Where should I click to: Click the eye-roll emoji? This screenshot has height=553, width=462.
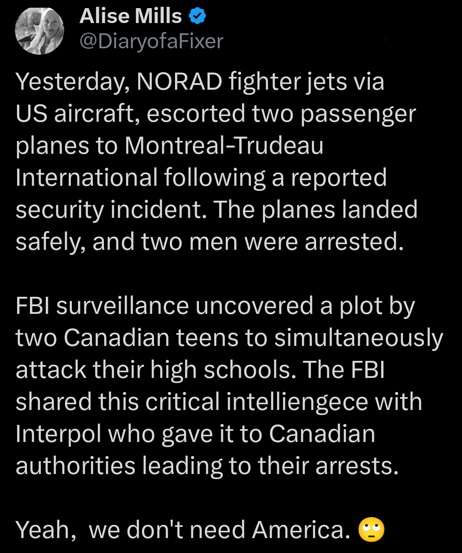[x=371, y=530]
